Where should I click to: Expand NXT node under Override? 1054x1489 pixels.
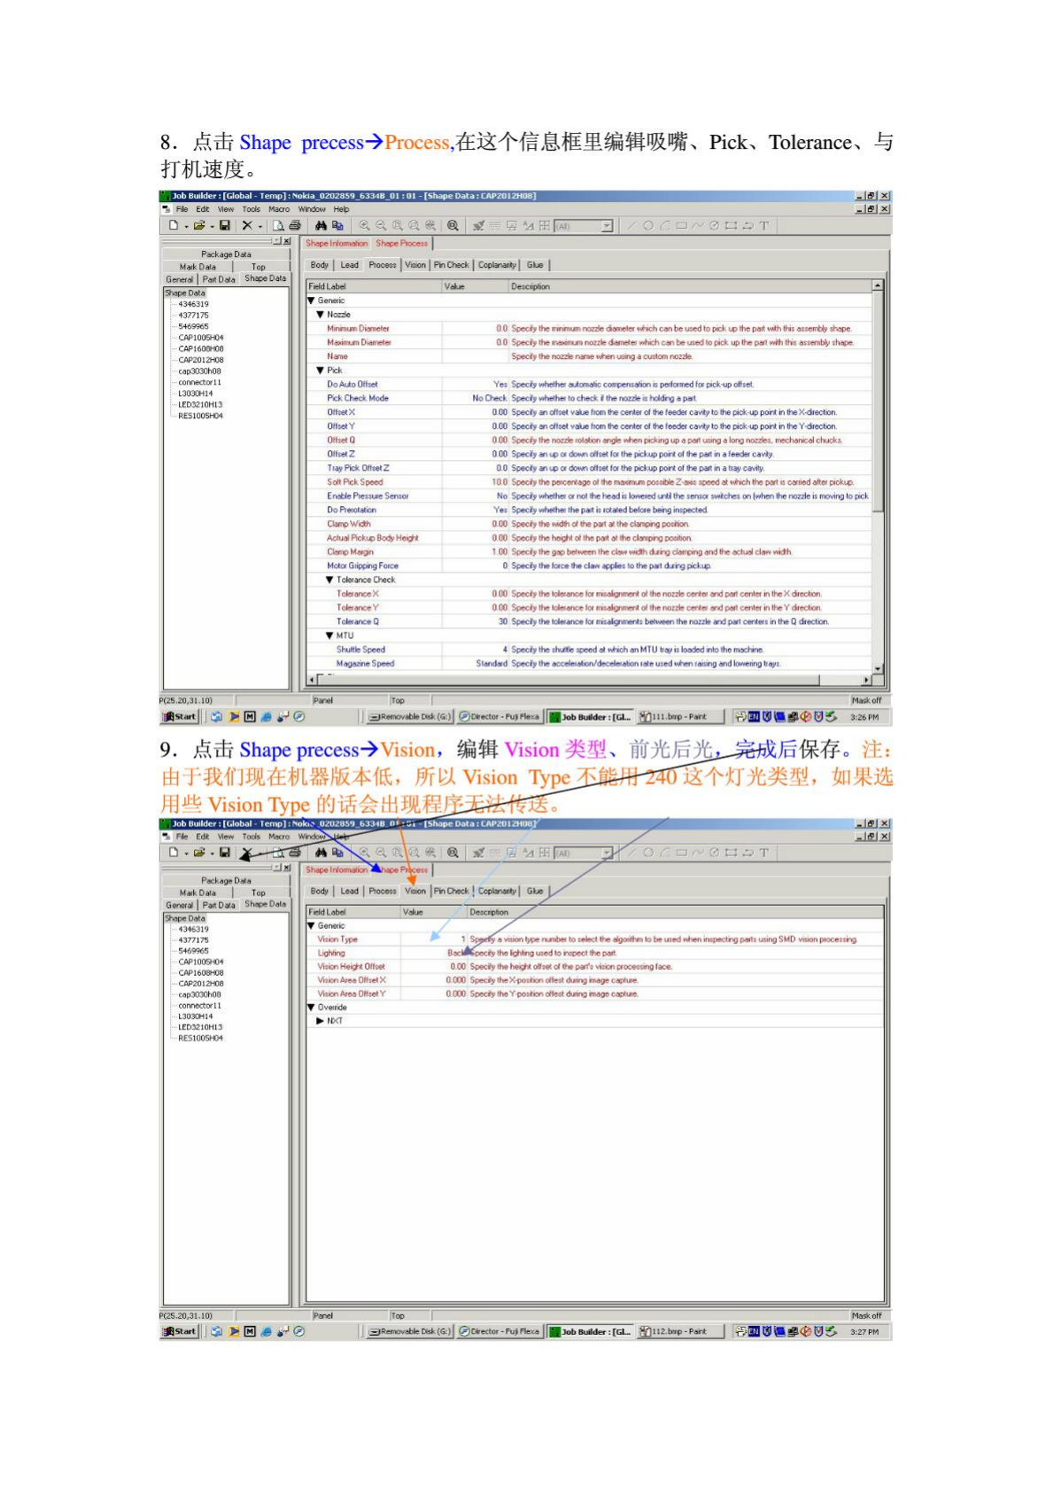(321, 1021)
